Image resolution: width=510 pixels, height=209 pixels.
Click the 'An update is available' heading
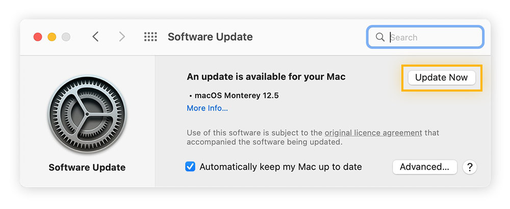coord(266,77)
